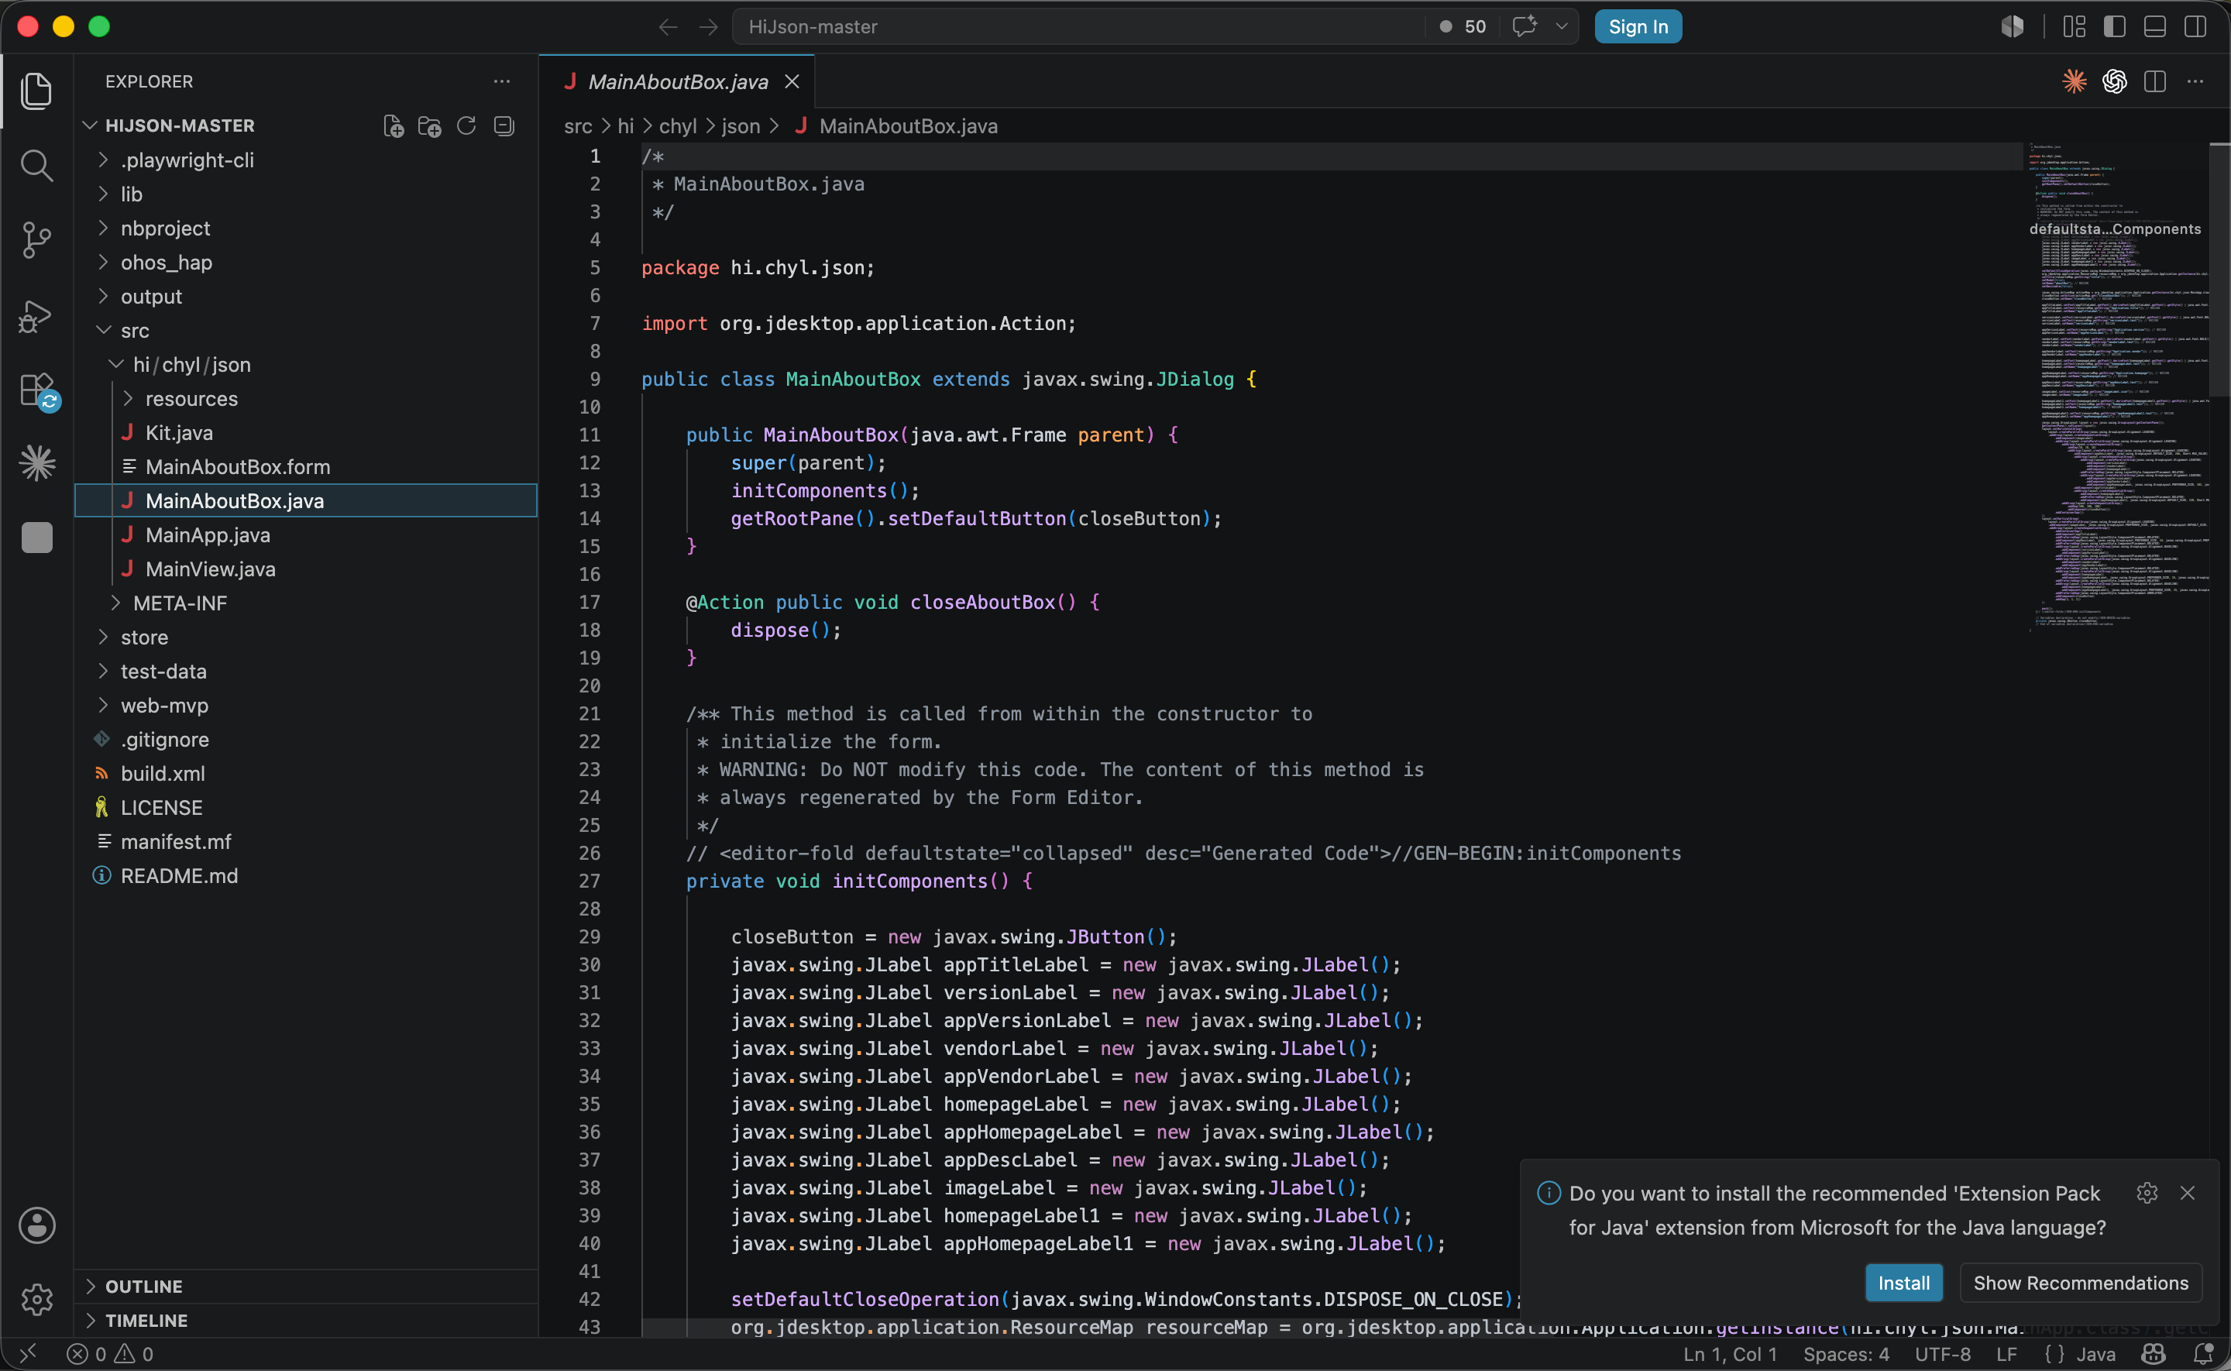This screenshot has width=2231, height=1371.
Task: Expand the resources folder
Action: 305,399
